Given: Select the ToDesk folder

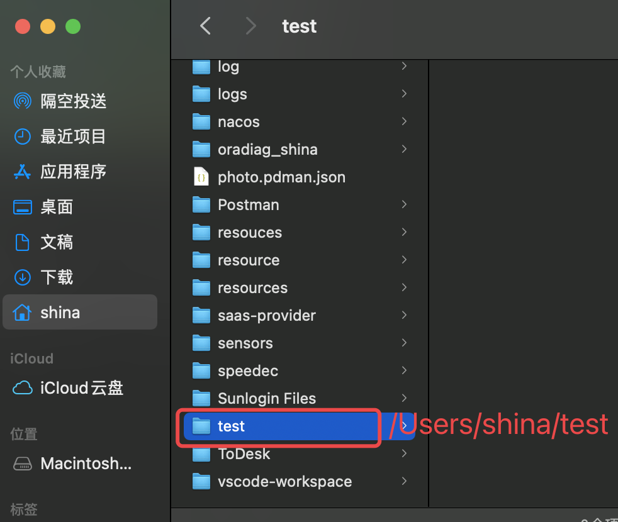Looking at the screenshot, I should click(x=300, y=454).
